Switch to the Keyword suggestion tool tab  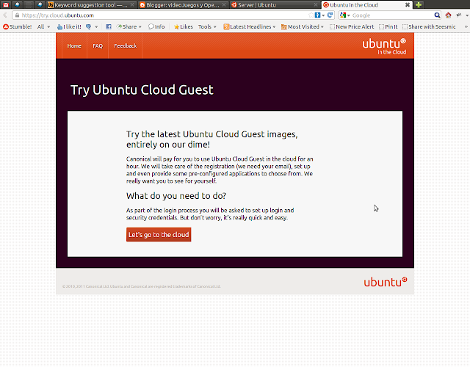(x=91, y=5)
